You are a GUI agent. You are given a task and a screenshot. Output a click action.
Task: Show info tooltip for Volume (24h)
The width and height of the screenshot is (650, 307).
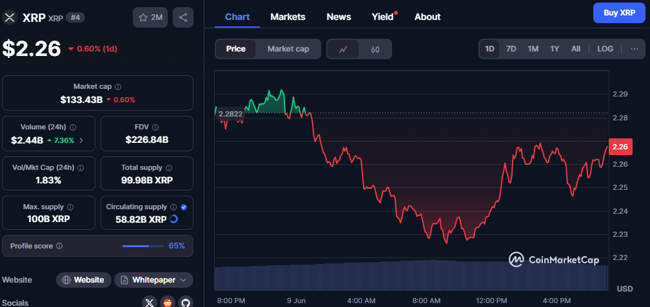tap(73, 127)
